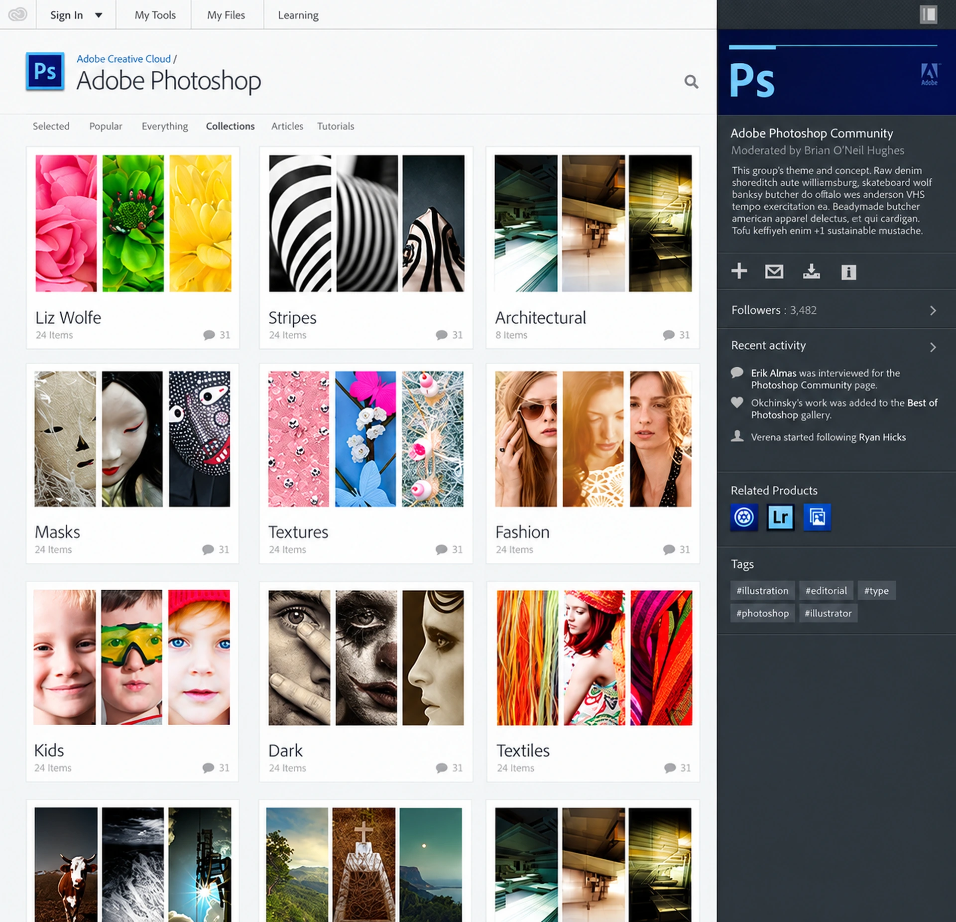This screenshot has width=956, height=922.
Task: Open the Dark collection title
Action: 285,750
